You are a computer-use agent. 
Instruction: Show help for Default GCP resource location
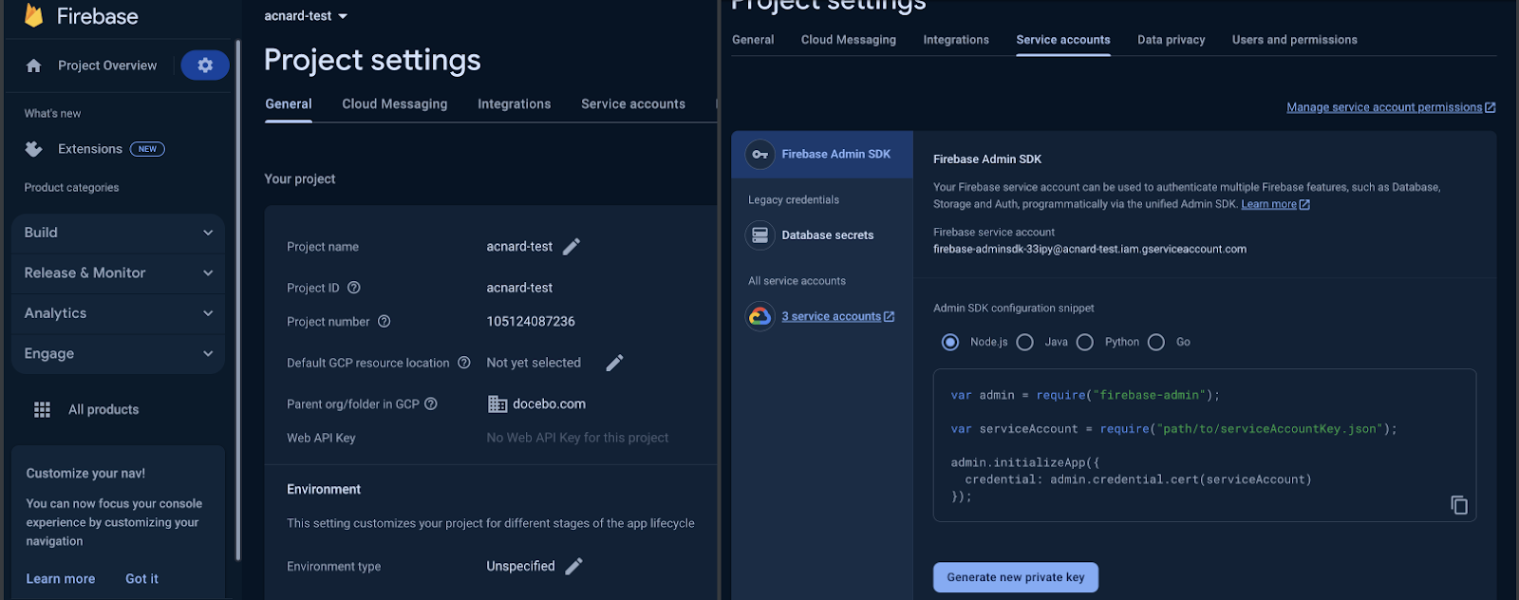click(x=464, y=363)
